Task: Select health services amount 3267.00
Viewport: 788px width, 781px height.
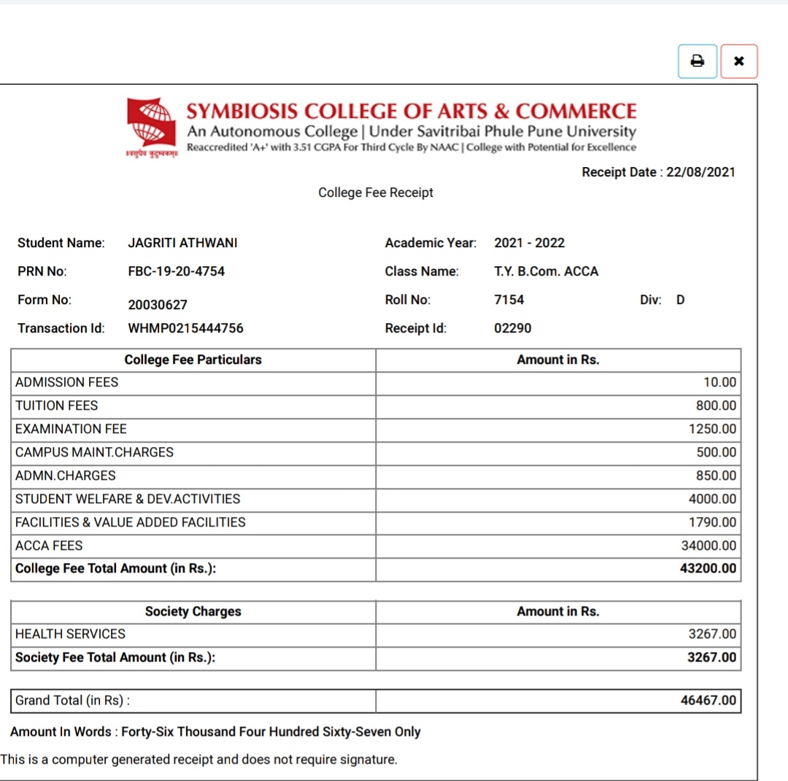Action: (712, 634)
